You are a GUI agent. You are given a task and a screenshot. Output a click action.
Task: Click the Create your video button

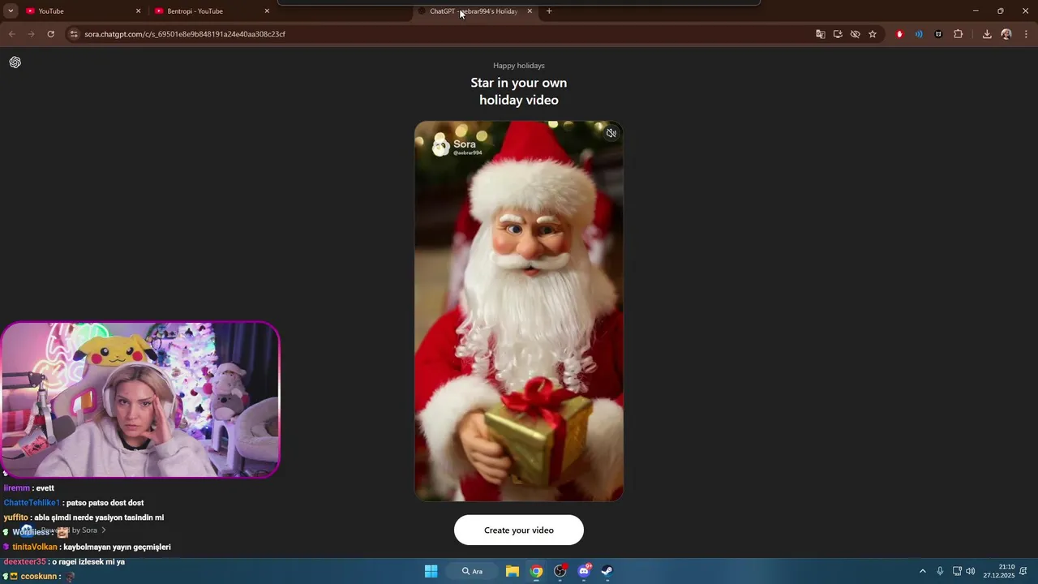point(519,530)
